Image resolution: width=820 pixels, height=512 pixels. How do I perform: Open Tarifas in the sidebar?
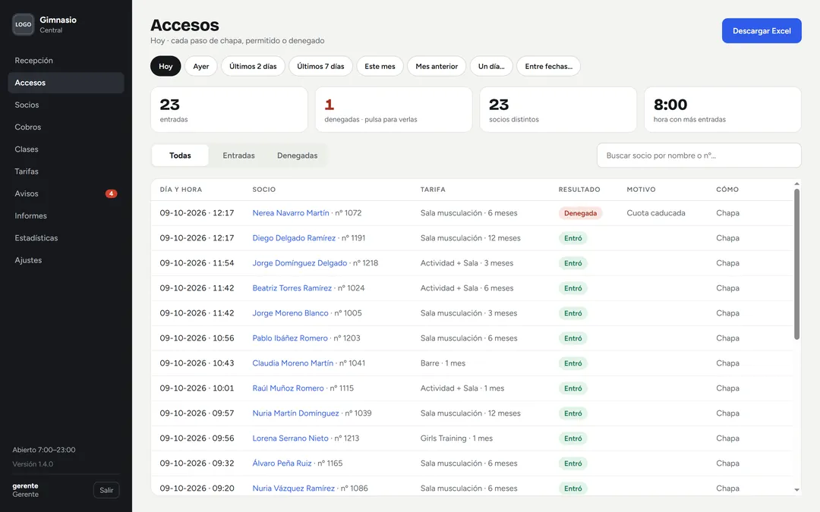[x=66, y=171]
